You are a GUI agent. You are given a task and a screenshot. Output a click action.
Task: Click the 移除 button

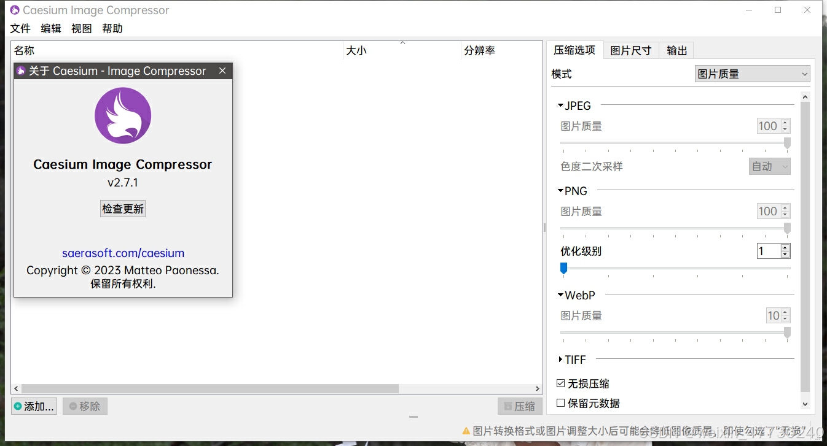(85, 406)
